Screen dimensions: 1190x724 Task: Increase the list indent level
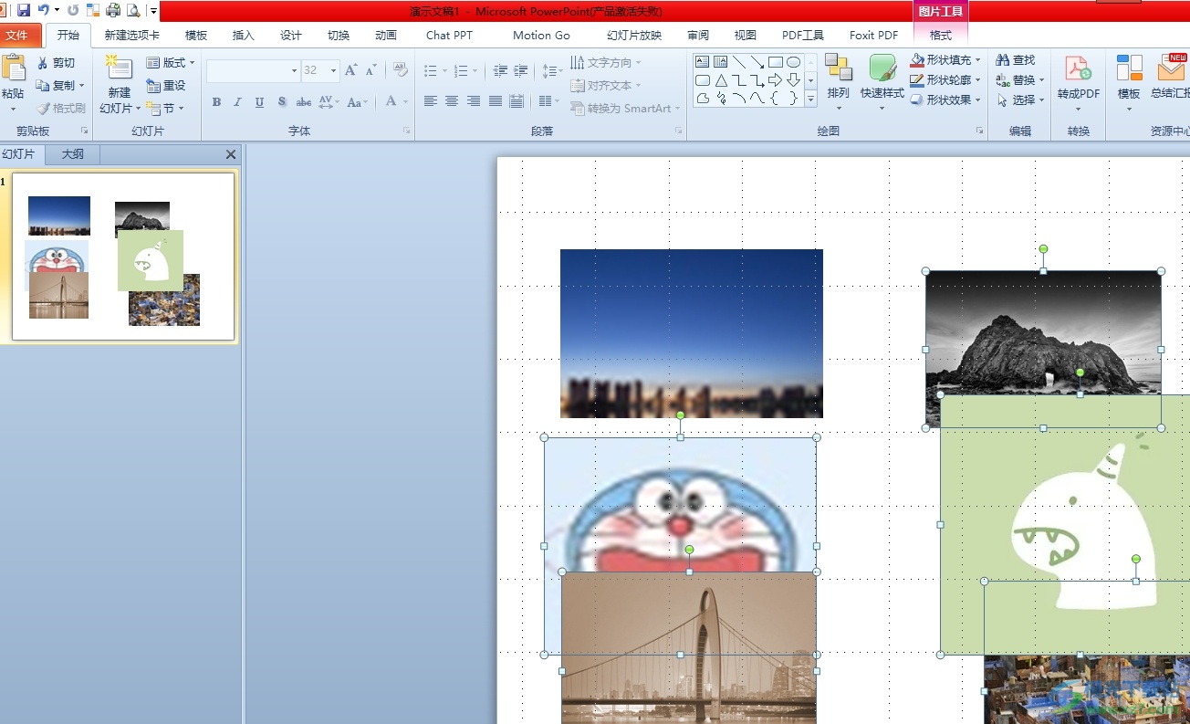pyautogui.click(x=521, y=70)
